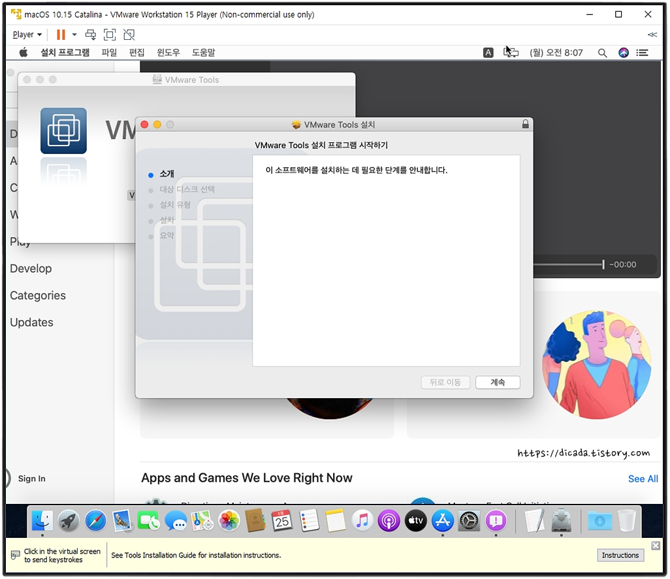Image resolution: width=670 pixels, height=579 pixels.
Task: Open Categories in App Store sidebar
Action: pyautogui.click(x=38, y=296)
